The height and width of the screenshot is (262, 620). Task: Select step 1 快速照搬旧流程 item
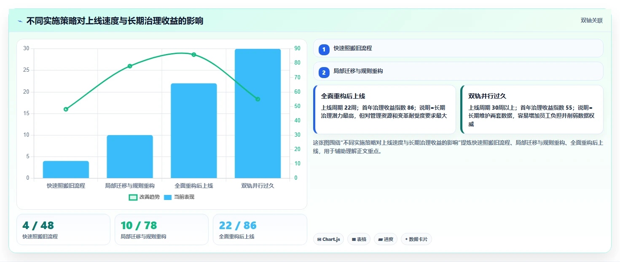(458, 48)
